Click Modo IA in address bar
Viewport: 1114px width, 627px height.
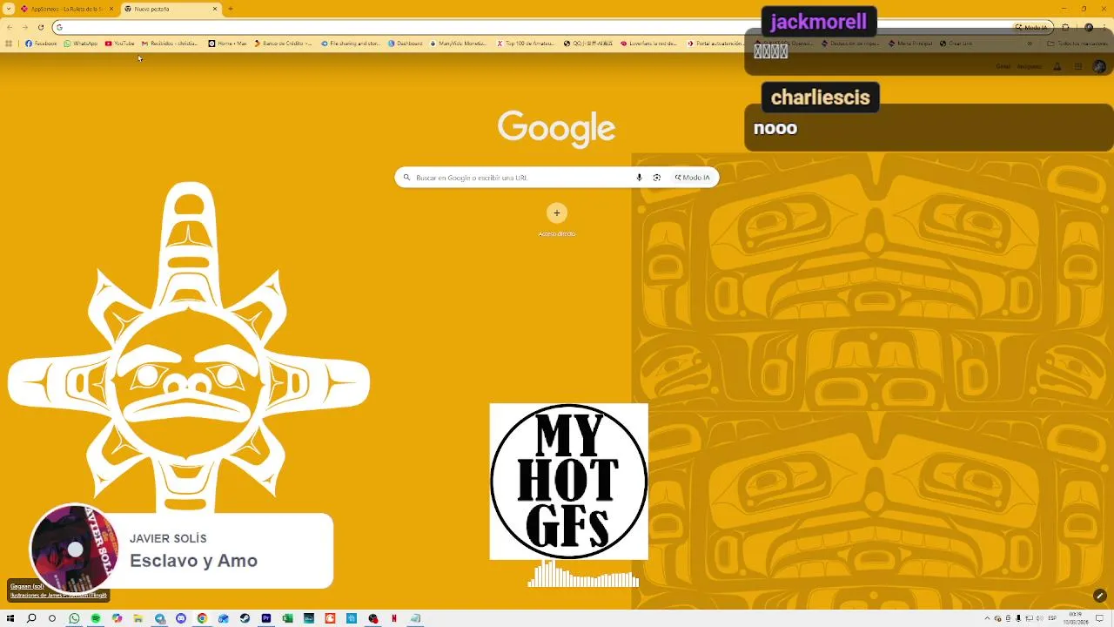point(1031,27)
